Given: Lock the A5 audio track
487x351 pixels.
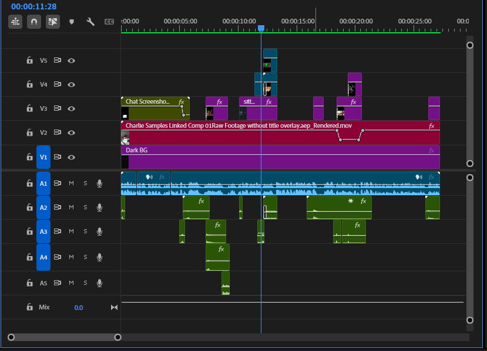Looking at the screenshot, I should pyautogui.click(x=29, y=283).
